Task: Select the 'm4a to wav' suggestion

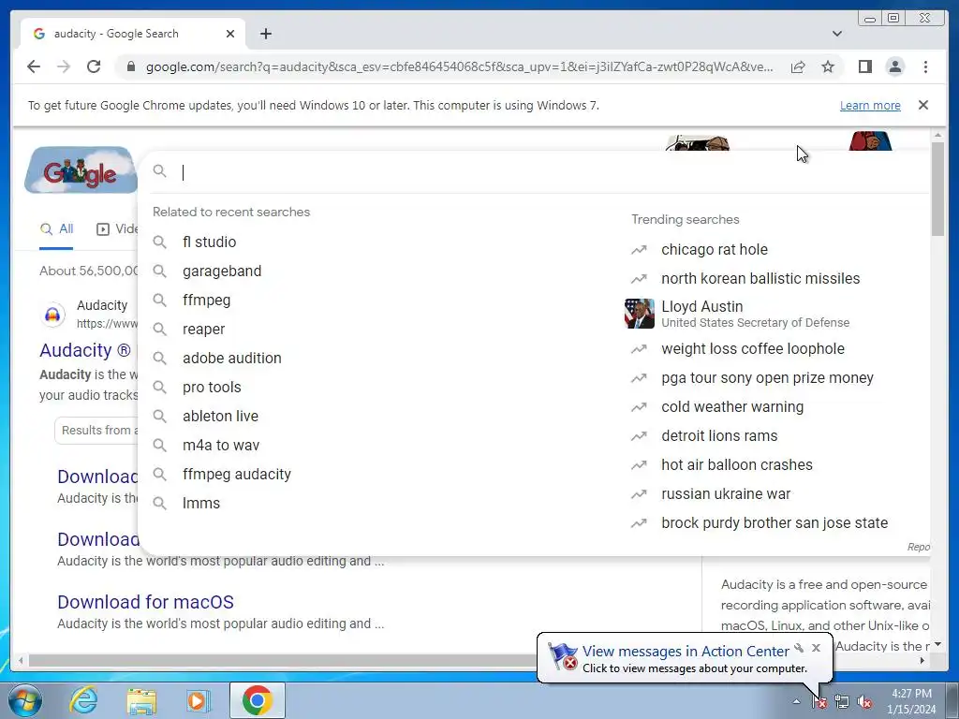Action: [x=221, y=445]
